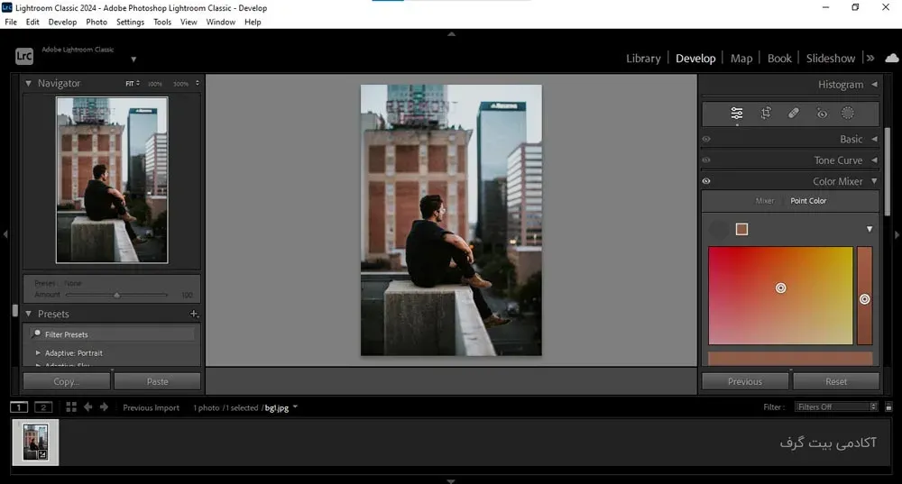902x484 pixels.
Task: Collapse the Presets panel
Action: [x=28, y=314]
